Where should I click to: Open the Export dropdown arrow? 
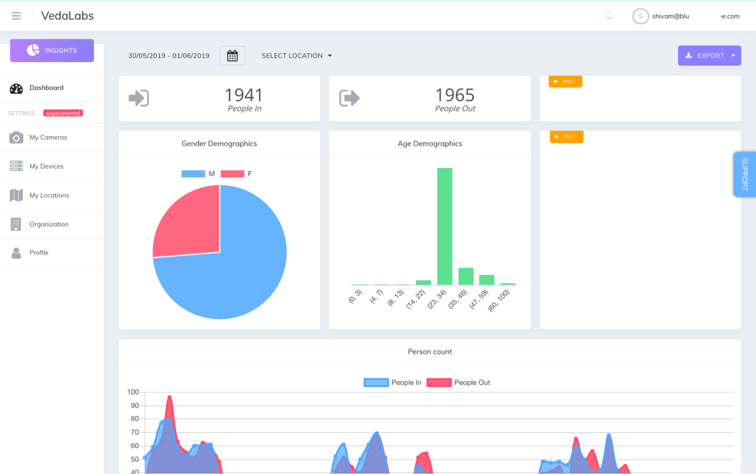(x=733, y=56)
